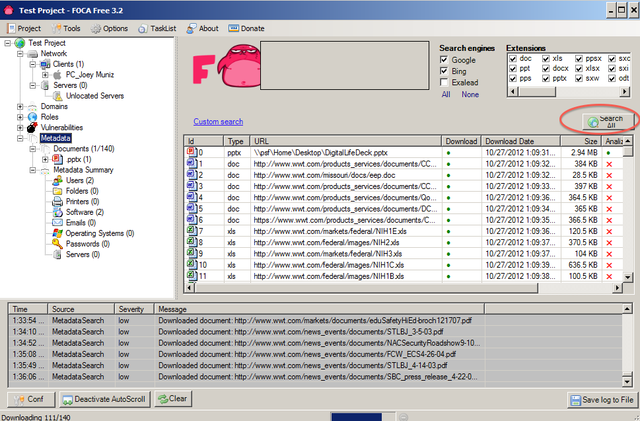Click the Search All button
Viewport: 640px width, 421px height.
click(609, 122)
